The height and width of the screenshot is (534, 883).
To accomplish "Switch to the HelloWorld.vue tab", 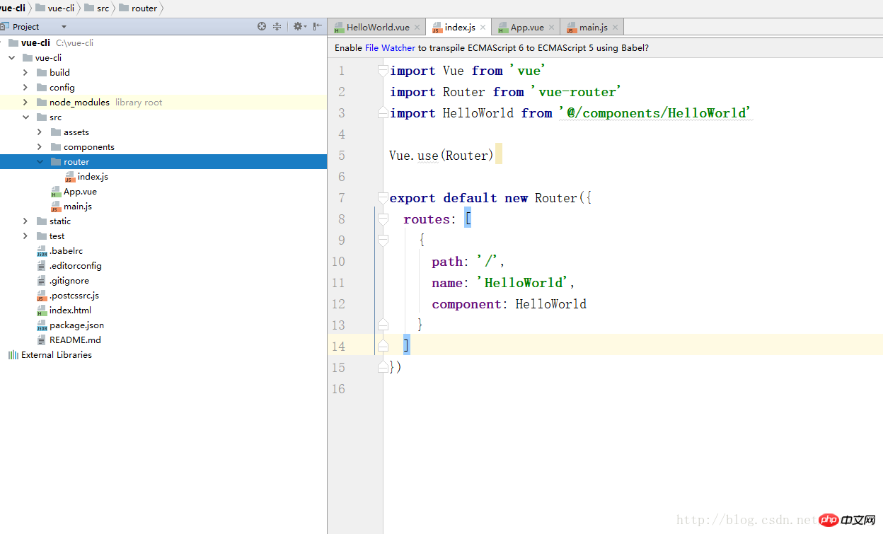I will [x=378, y=28].
